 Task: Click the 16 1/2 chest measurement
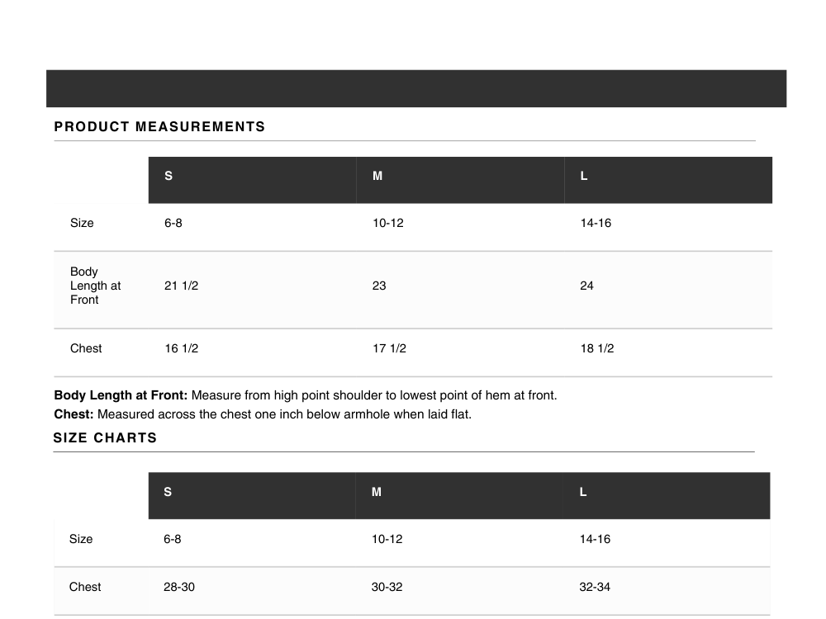182,348
